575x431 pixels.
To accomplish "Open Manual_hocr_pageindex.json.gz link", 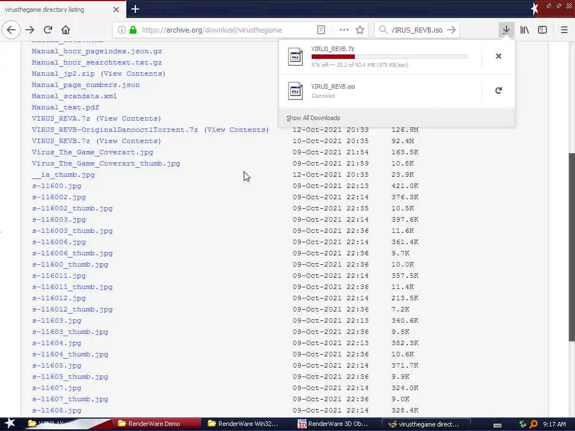I will pyautogui.click(x=97, y=51).
